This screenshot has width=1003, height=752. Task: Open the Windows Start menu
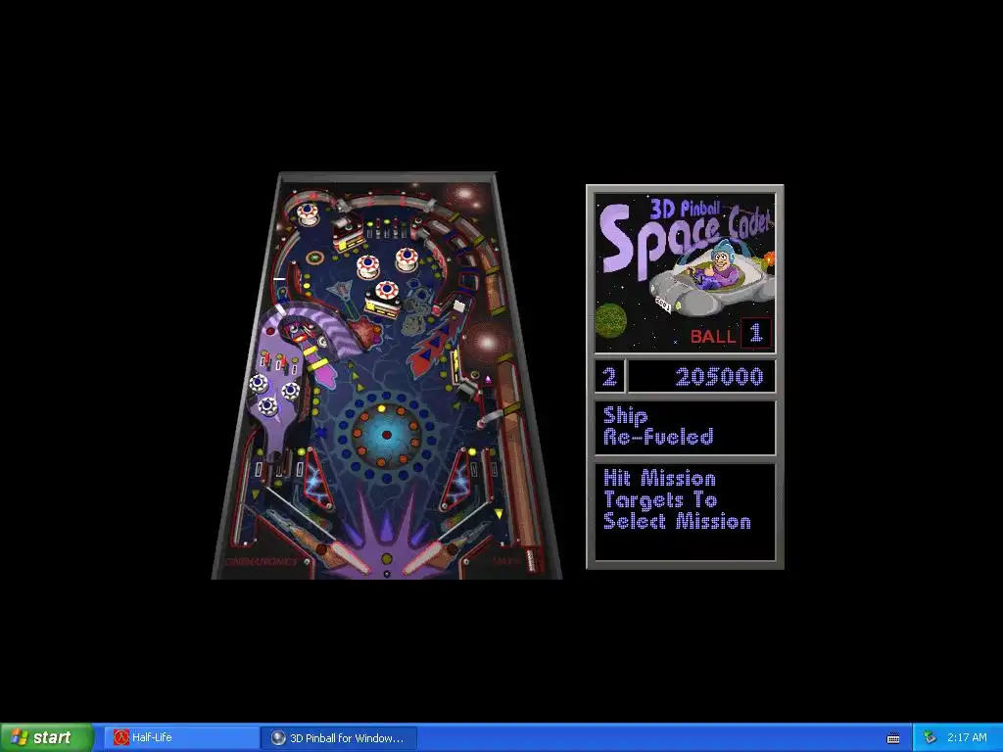(x=46, y=737)
